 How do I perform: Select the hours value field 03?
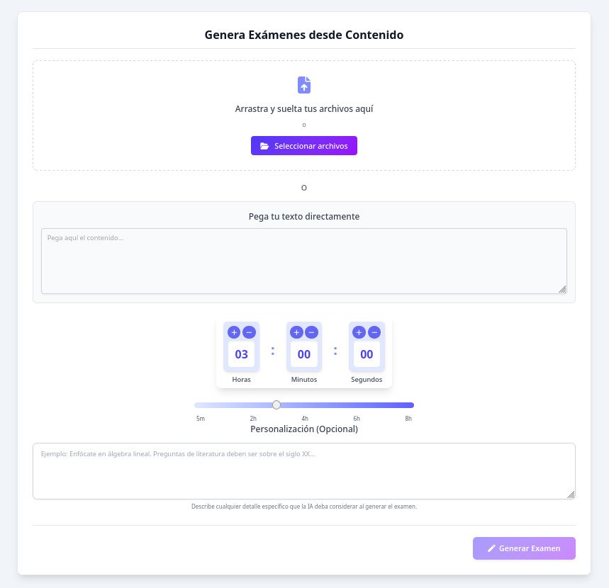[241, 354]
